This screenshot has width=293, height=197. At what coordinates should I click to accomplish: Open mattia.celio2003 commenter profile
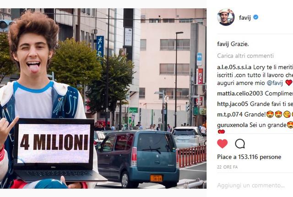point(240,93)
